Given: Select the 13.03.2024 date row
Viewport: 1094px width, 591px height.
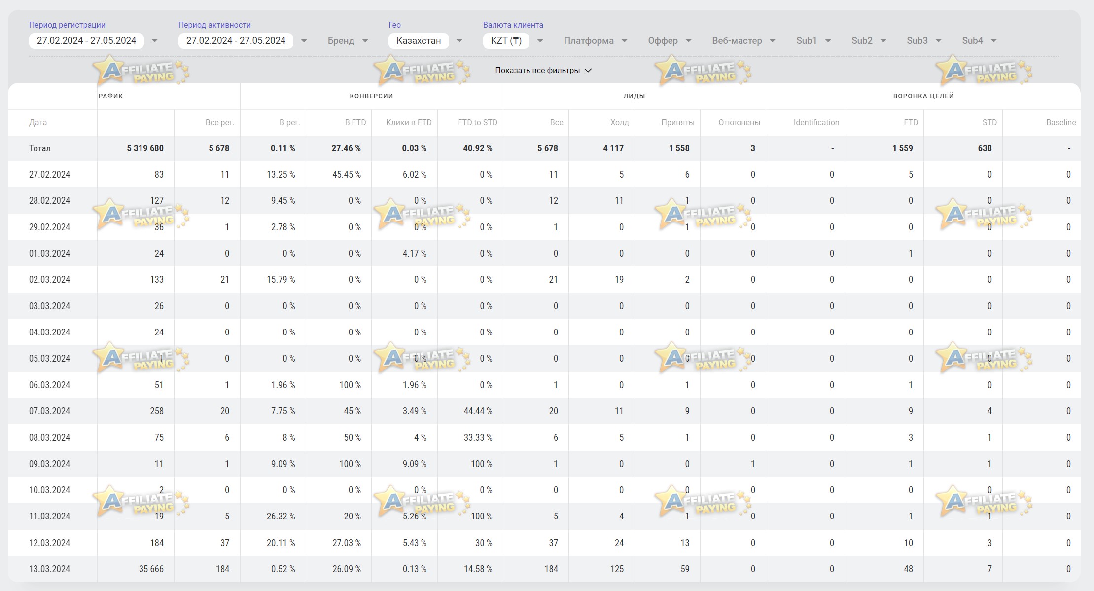Looking at the screenshot, I should tap(544, 569).
